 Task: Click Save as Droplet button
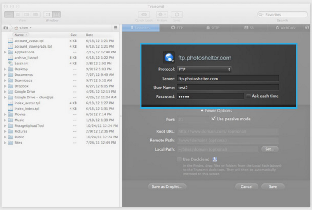pos(167,186)
